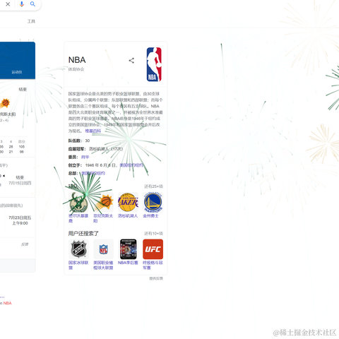Clear the search box with the X icon

[8, 4]
